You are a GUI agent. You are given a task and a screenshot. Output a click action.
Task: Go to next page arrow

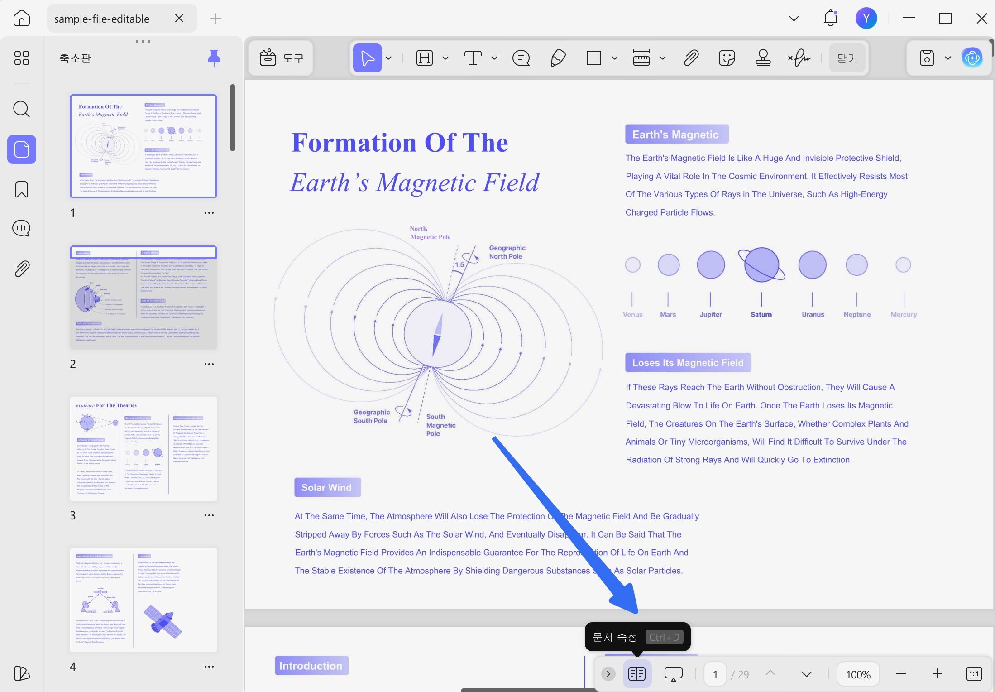(807, 674)
